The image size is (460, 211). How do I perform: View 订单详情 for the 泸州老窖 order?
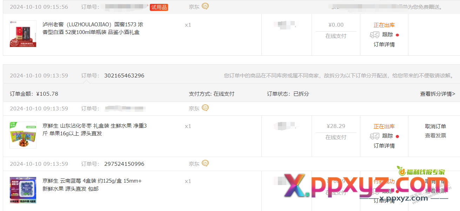pyautogui.click(x=384, y=45)
